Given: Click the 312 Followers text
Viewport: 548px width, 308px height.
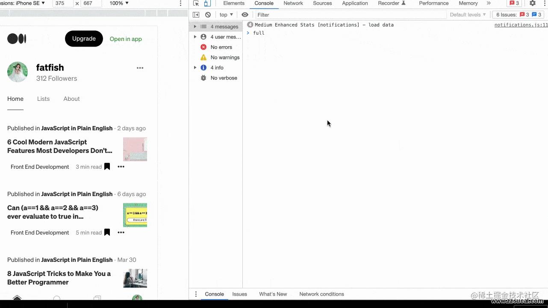Looking at the screenshot, I should click(x=56, y=79).
